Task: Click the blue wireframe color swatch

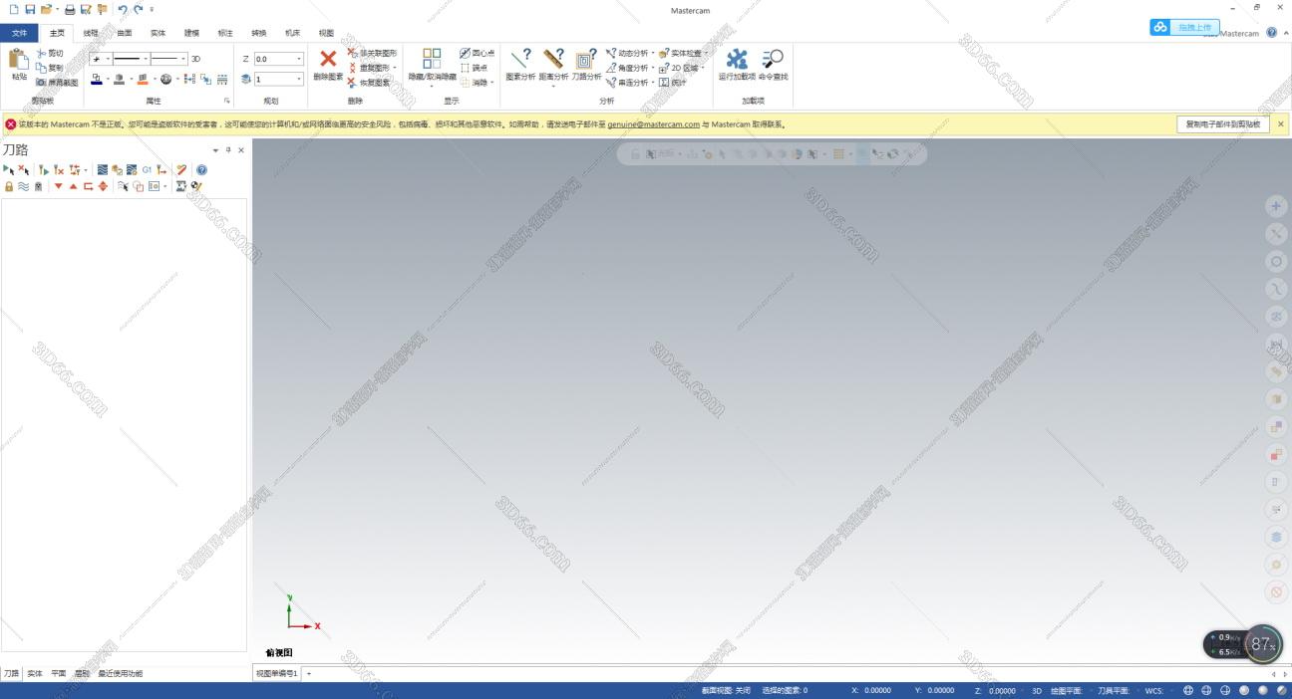Action: (x=97, y=79)
